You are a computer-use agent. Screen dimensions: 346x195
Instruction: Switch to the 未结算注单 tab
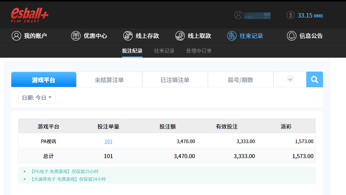click(109, 80)
